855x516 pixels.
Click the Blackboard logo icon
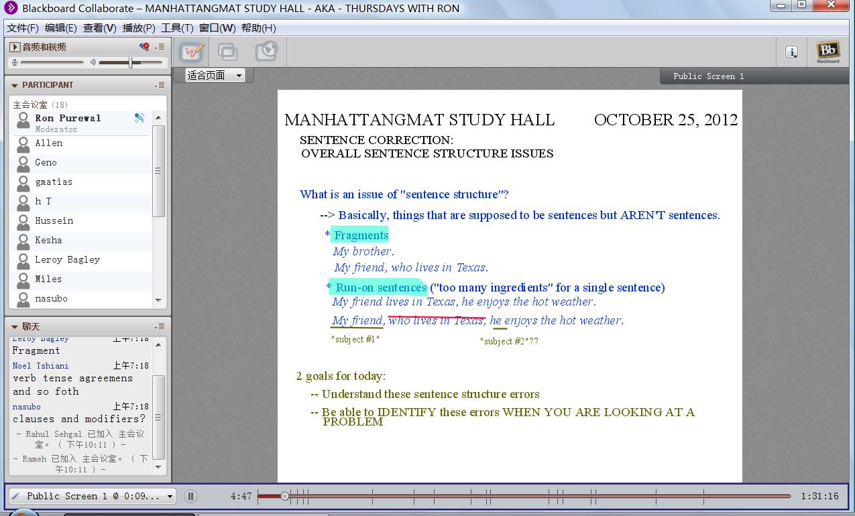(x=828, y=52)
